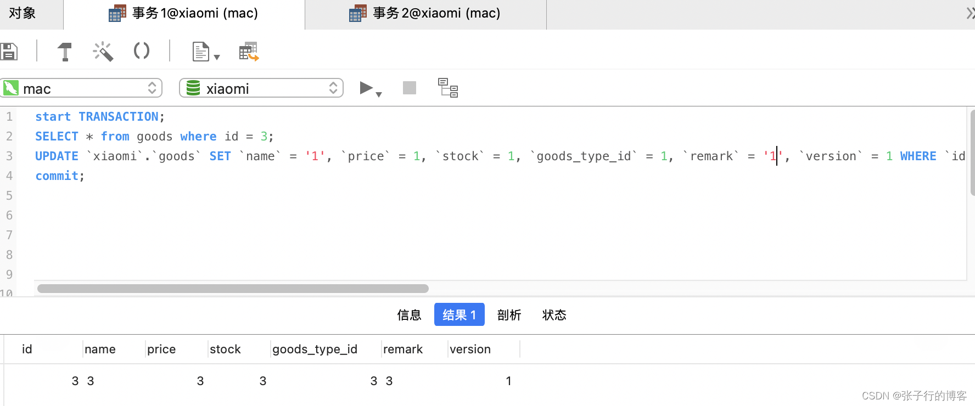Open the Query Builder hammer tool

pyautogui.click(x=65, y=52)
